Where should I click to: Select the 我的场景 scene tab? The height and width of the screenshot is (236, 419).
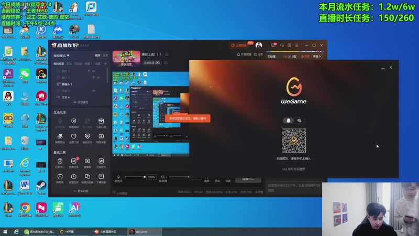59,63
